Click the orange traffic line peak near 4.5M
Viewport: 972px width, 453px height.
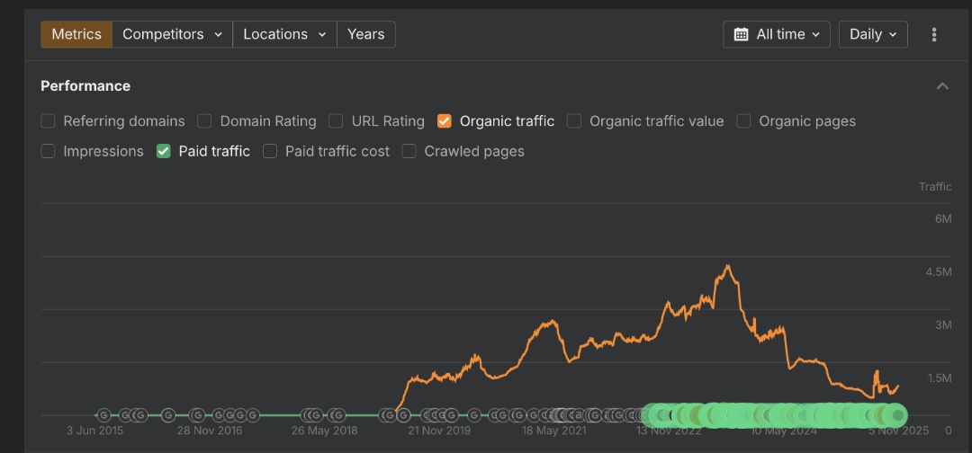(x=728, y=267)
